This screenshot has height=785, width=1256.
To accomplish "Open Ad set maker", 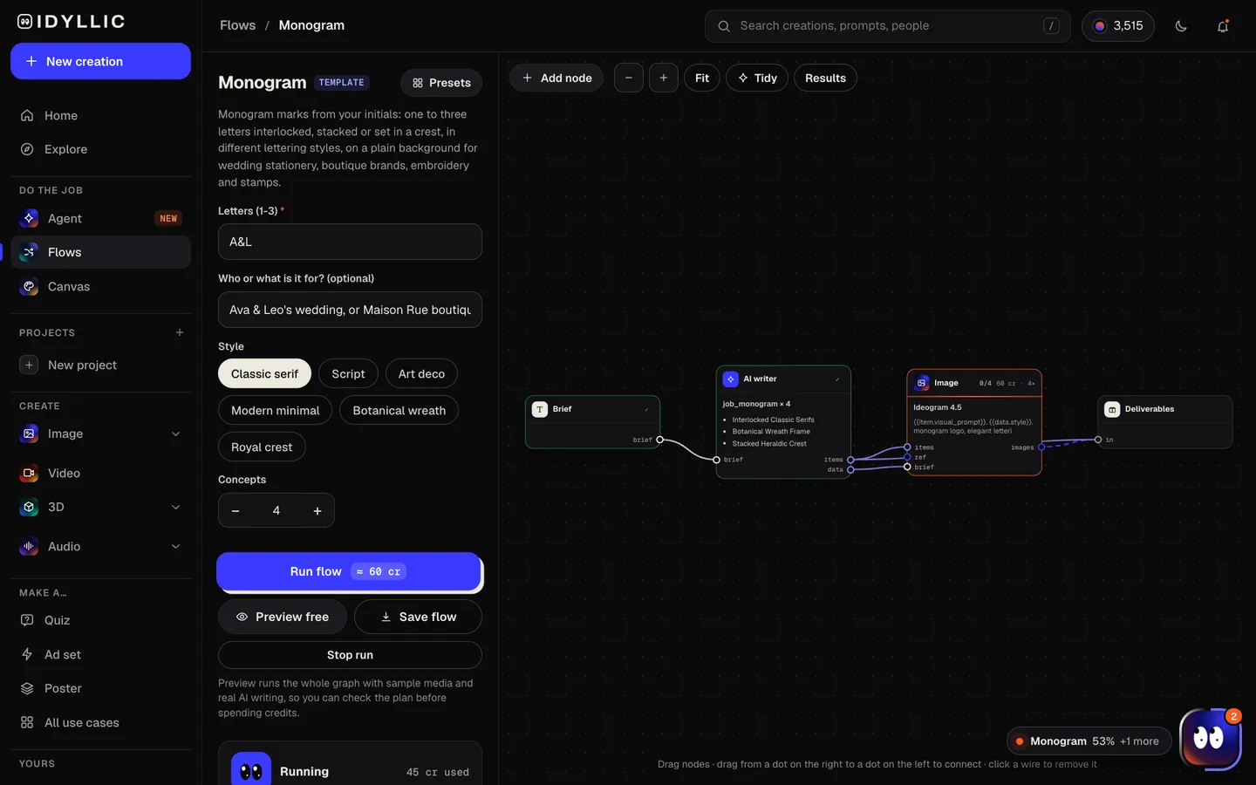I will point(100,654).
